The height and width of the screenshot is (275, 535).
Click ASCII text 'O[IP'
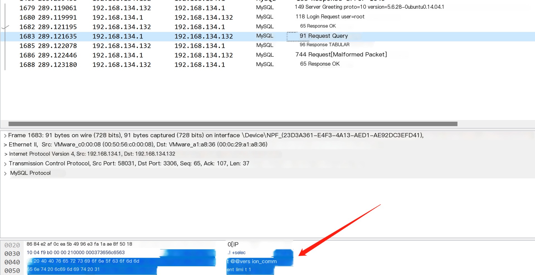(233, 244)
